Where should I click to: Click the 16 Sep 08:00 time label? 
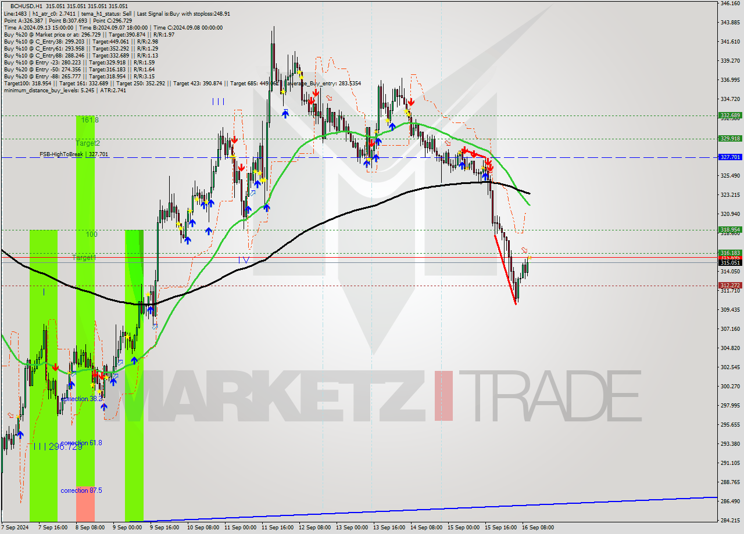pyautogui.click(x=538, y=528)
